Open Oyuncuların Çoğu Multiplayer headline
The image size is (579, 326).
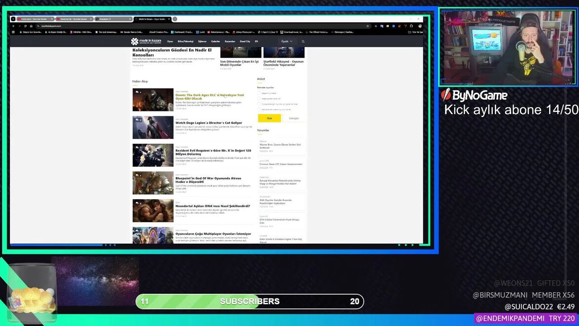[213, 234]
